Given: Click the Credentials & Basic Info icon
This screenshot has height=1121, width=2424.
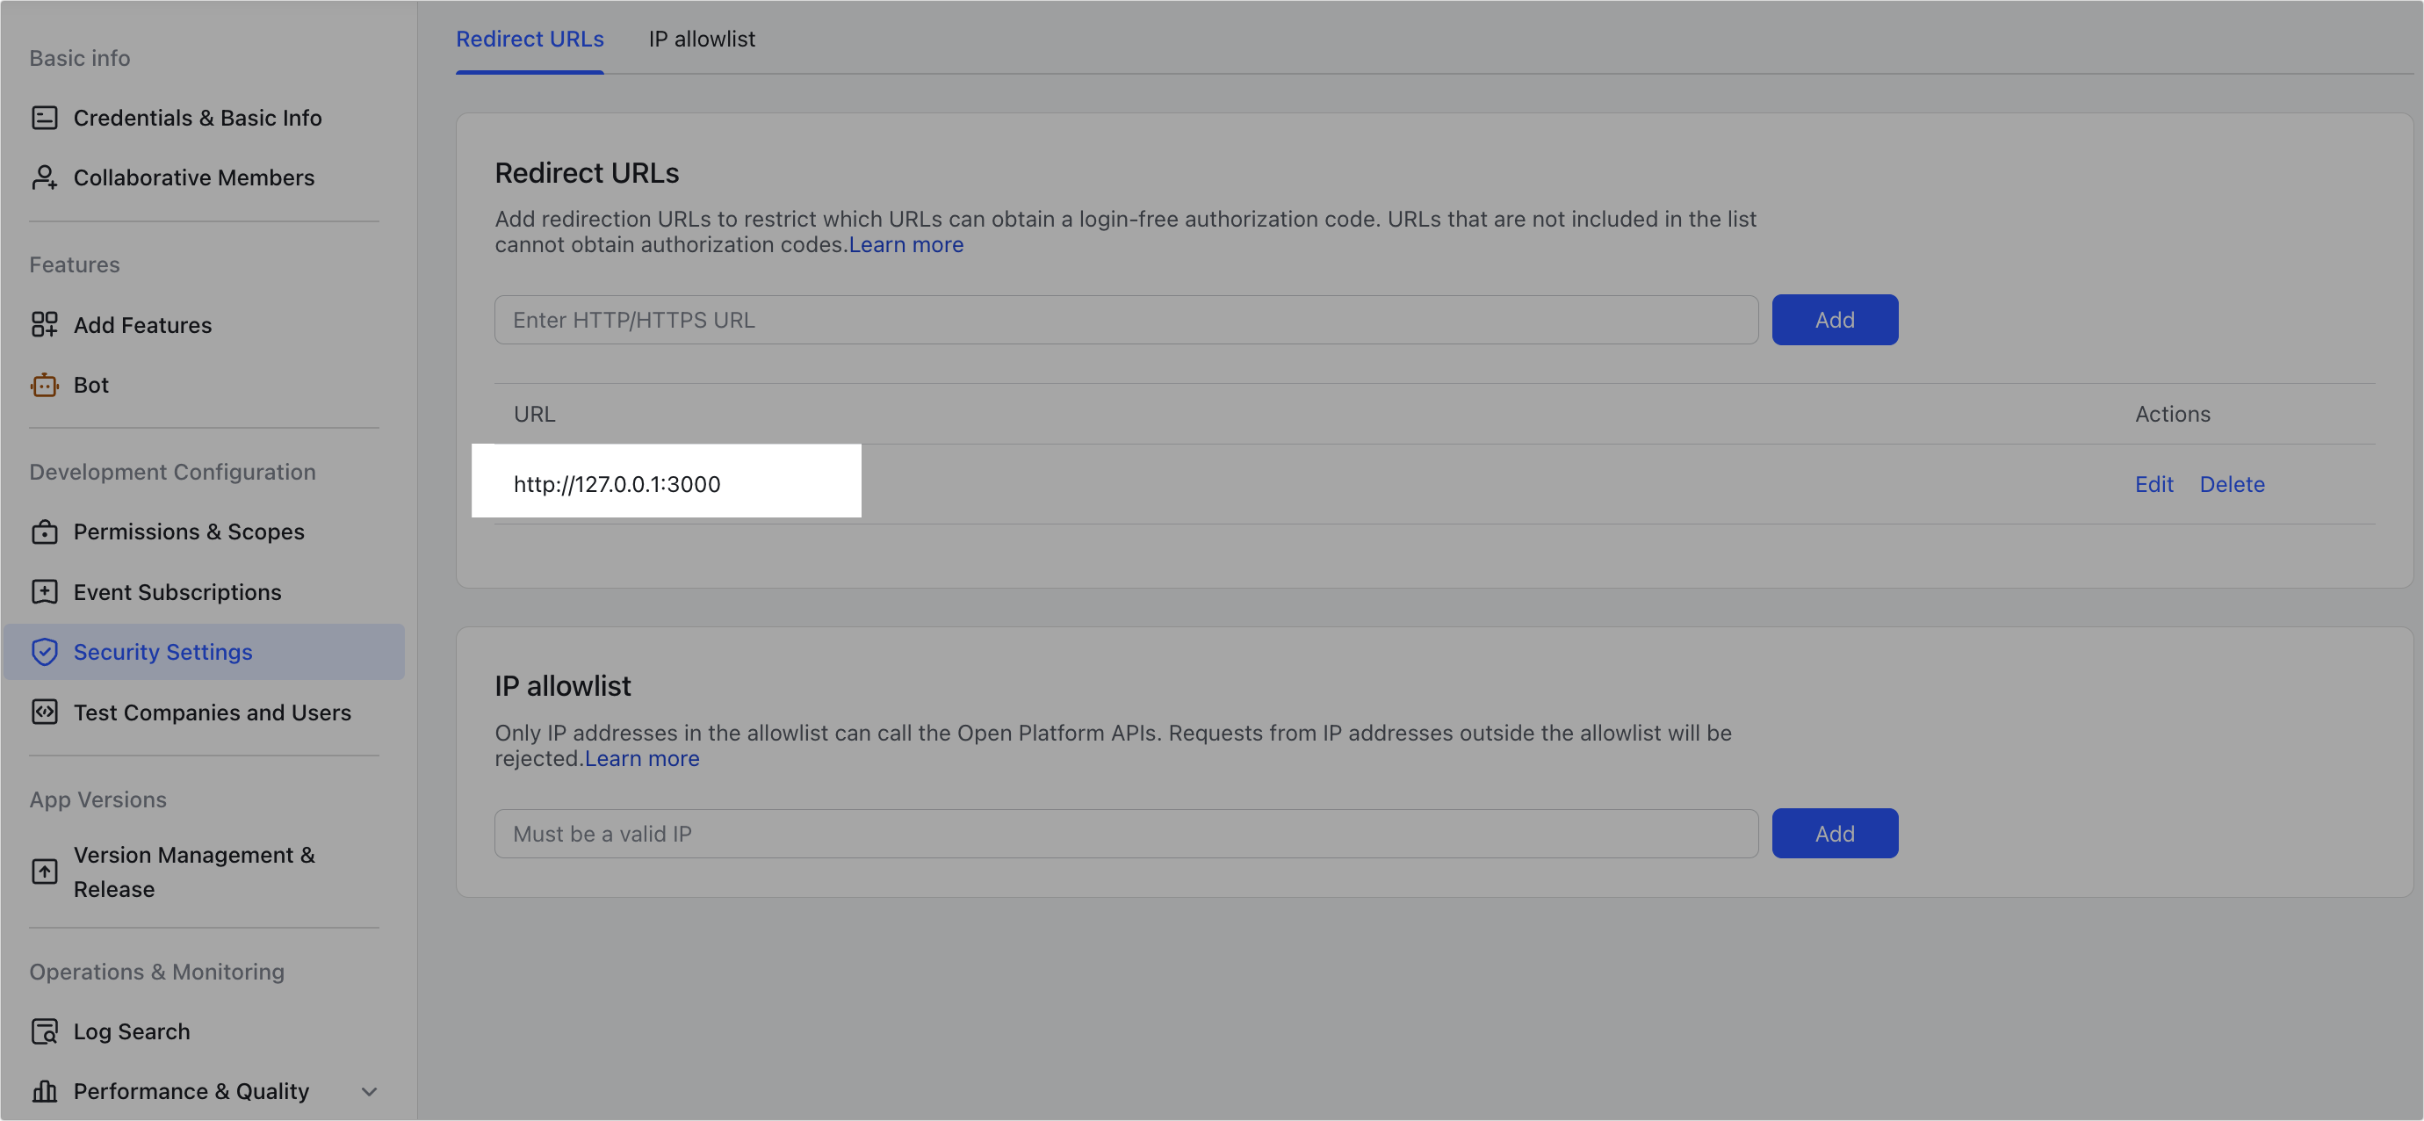Looking at the screenshot, I should pos(44,118).
